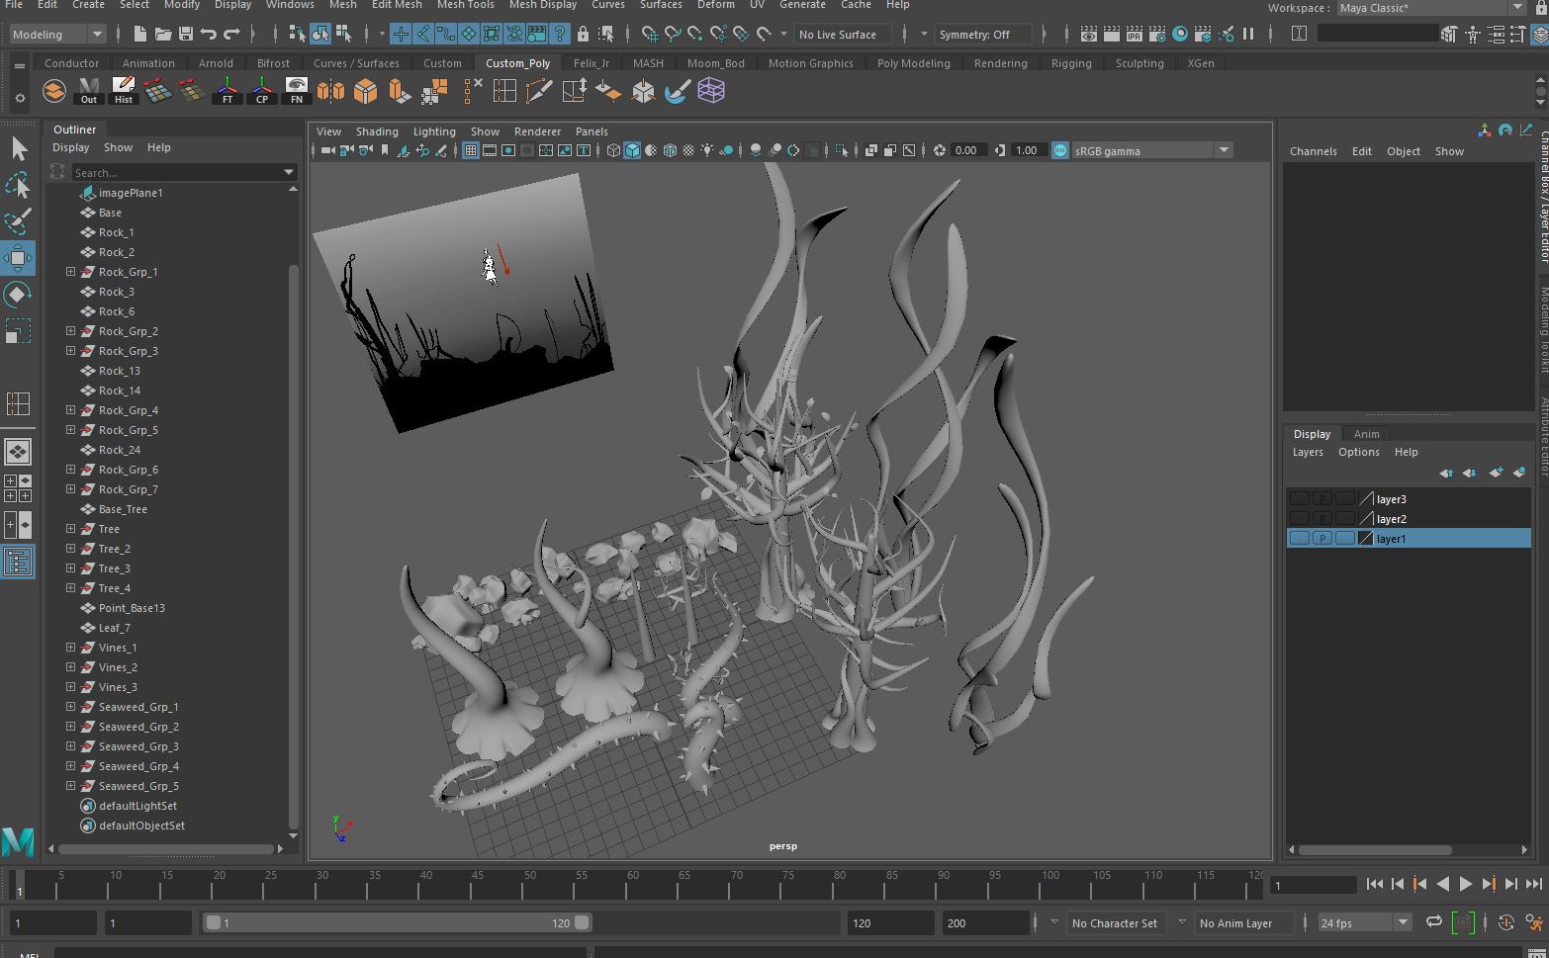1549x958 pixels.
Task: Open the Render Settings icon
Action: pos(1157,34)
